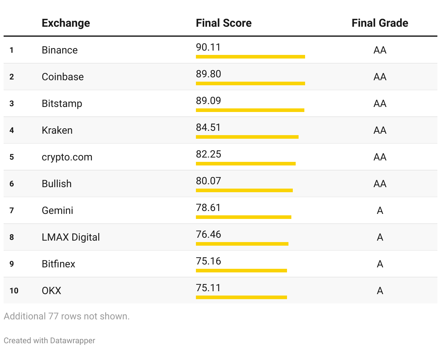Image resolution: width=441 pixels, height=349 pixels.
Task: Click Kraken in the exchange list
Action: 57,130
